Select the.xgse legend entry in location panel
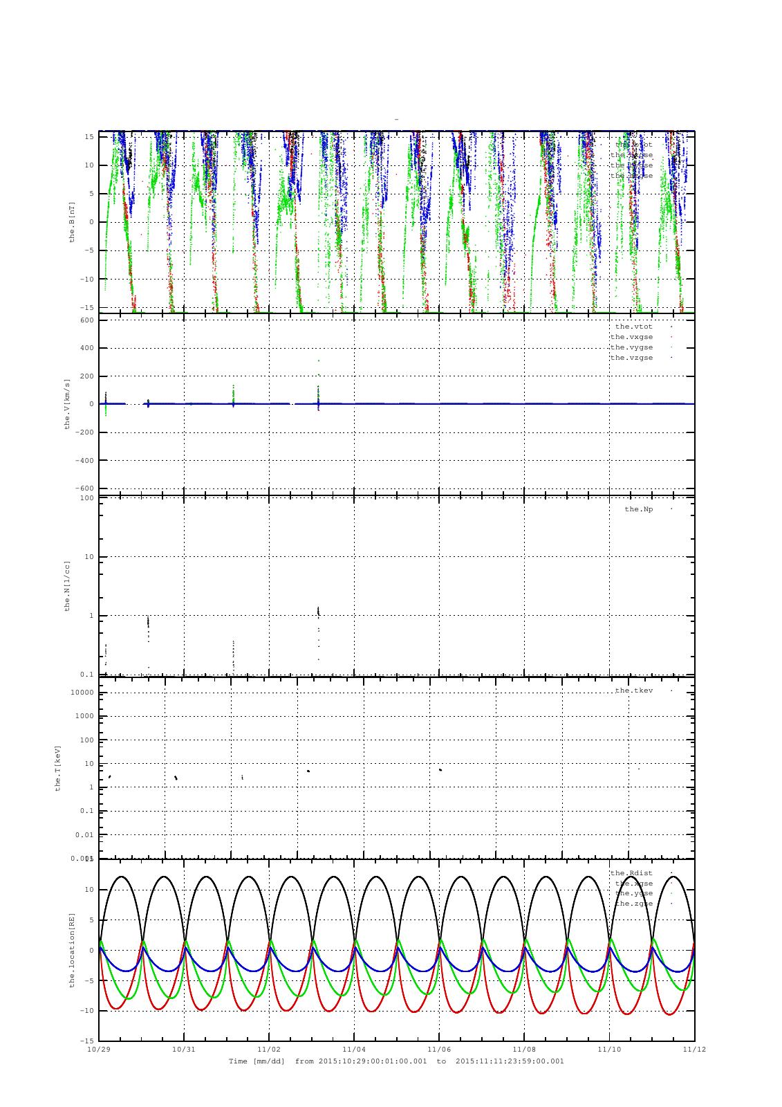Image resolution: width=782 pixels, height=1107 pixels. coord(633,884)
